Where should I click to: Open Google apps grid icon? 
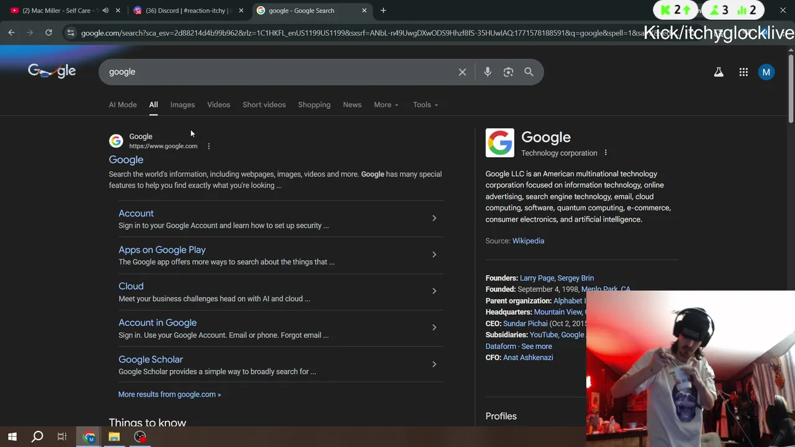coord(743,72)
